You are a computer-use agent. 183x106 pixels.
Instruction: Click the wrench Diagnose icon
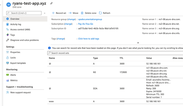tap(8, 40)
